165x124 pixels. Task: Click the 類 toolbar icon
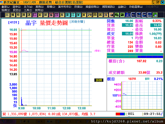45,15
